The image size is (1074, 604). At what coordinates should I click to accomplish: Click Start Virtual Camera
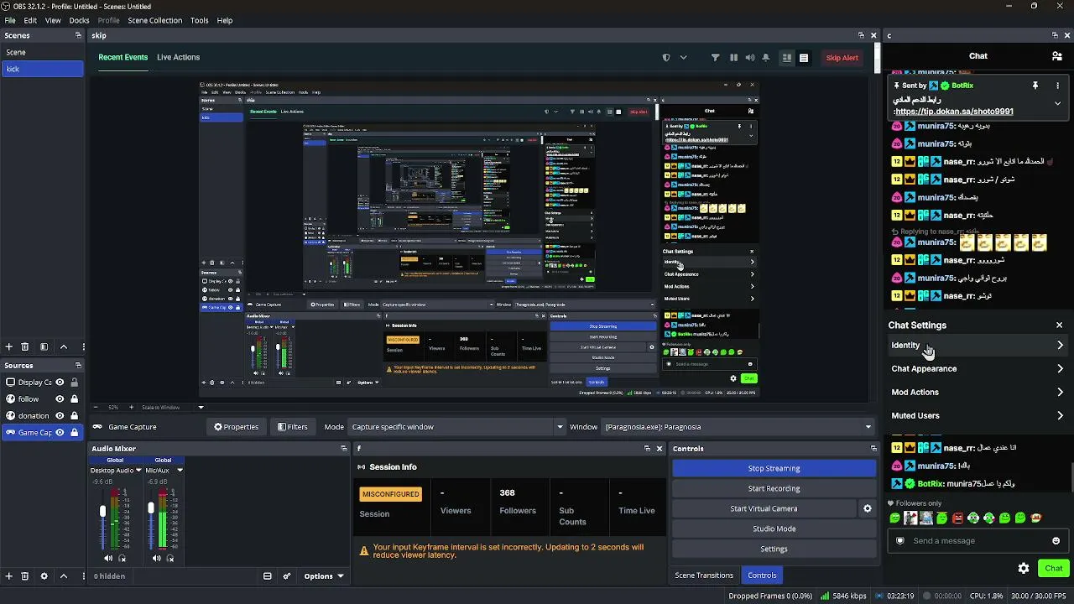click(764, 508)
